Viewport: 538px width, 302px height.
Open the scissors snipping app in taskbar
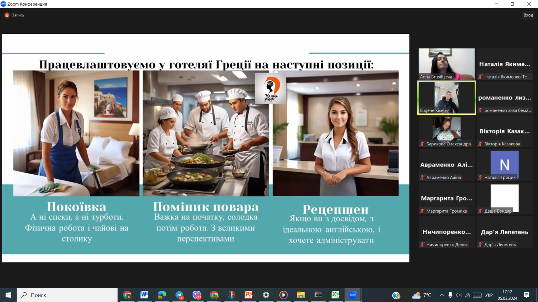tap(231, 295)
